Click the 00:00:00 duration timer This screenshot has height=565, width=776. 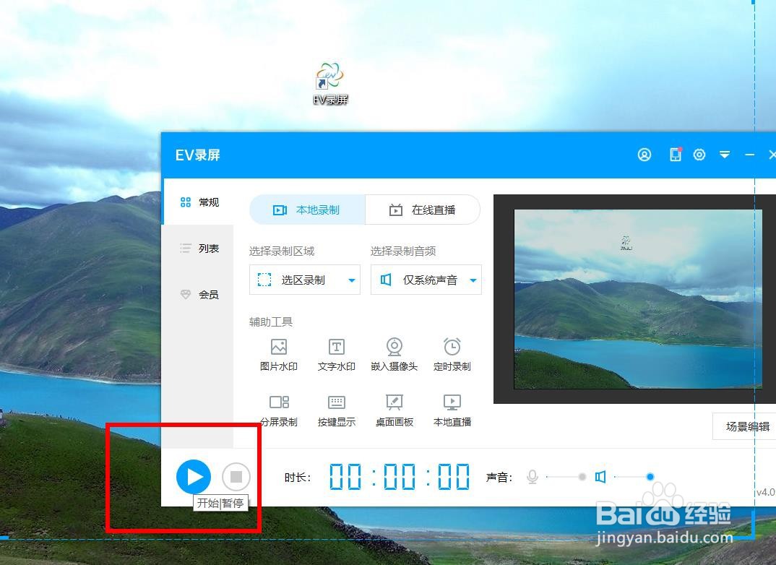[400, 477]
